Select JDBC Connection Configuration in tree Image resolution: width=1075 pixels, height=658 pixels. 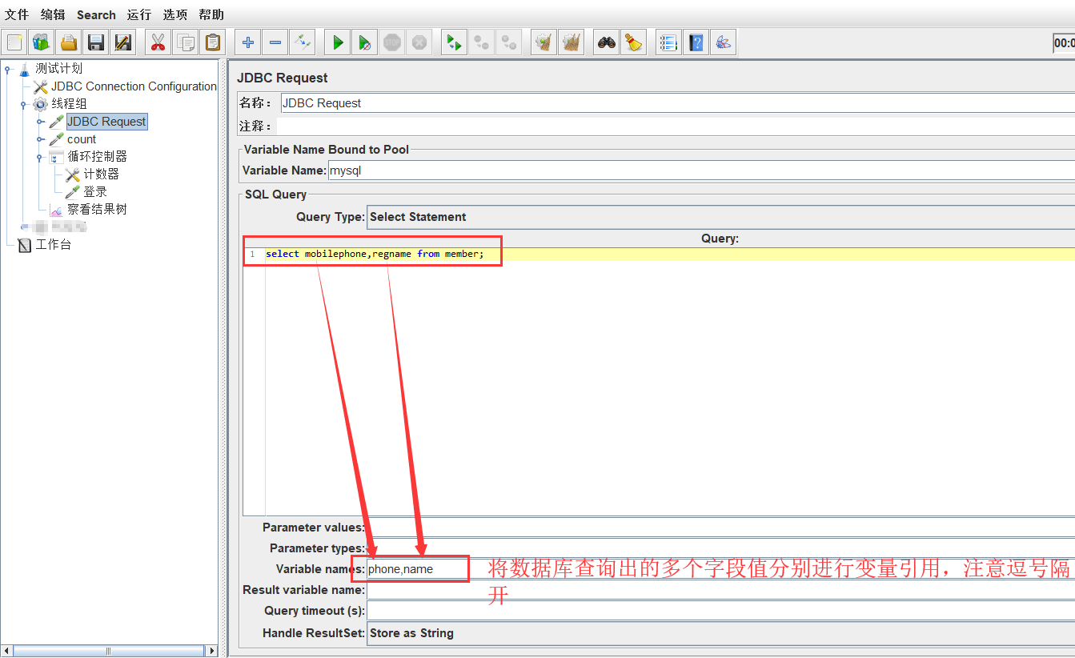(x=134, y=86)
